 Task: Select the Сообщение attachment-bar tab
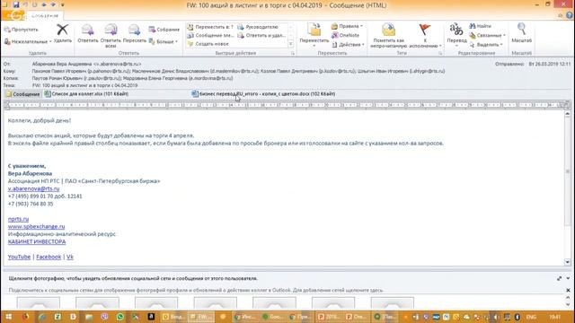[x=22, y=94]
